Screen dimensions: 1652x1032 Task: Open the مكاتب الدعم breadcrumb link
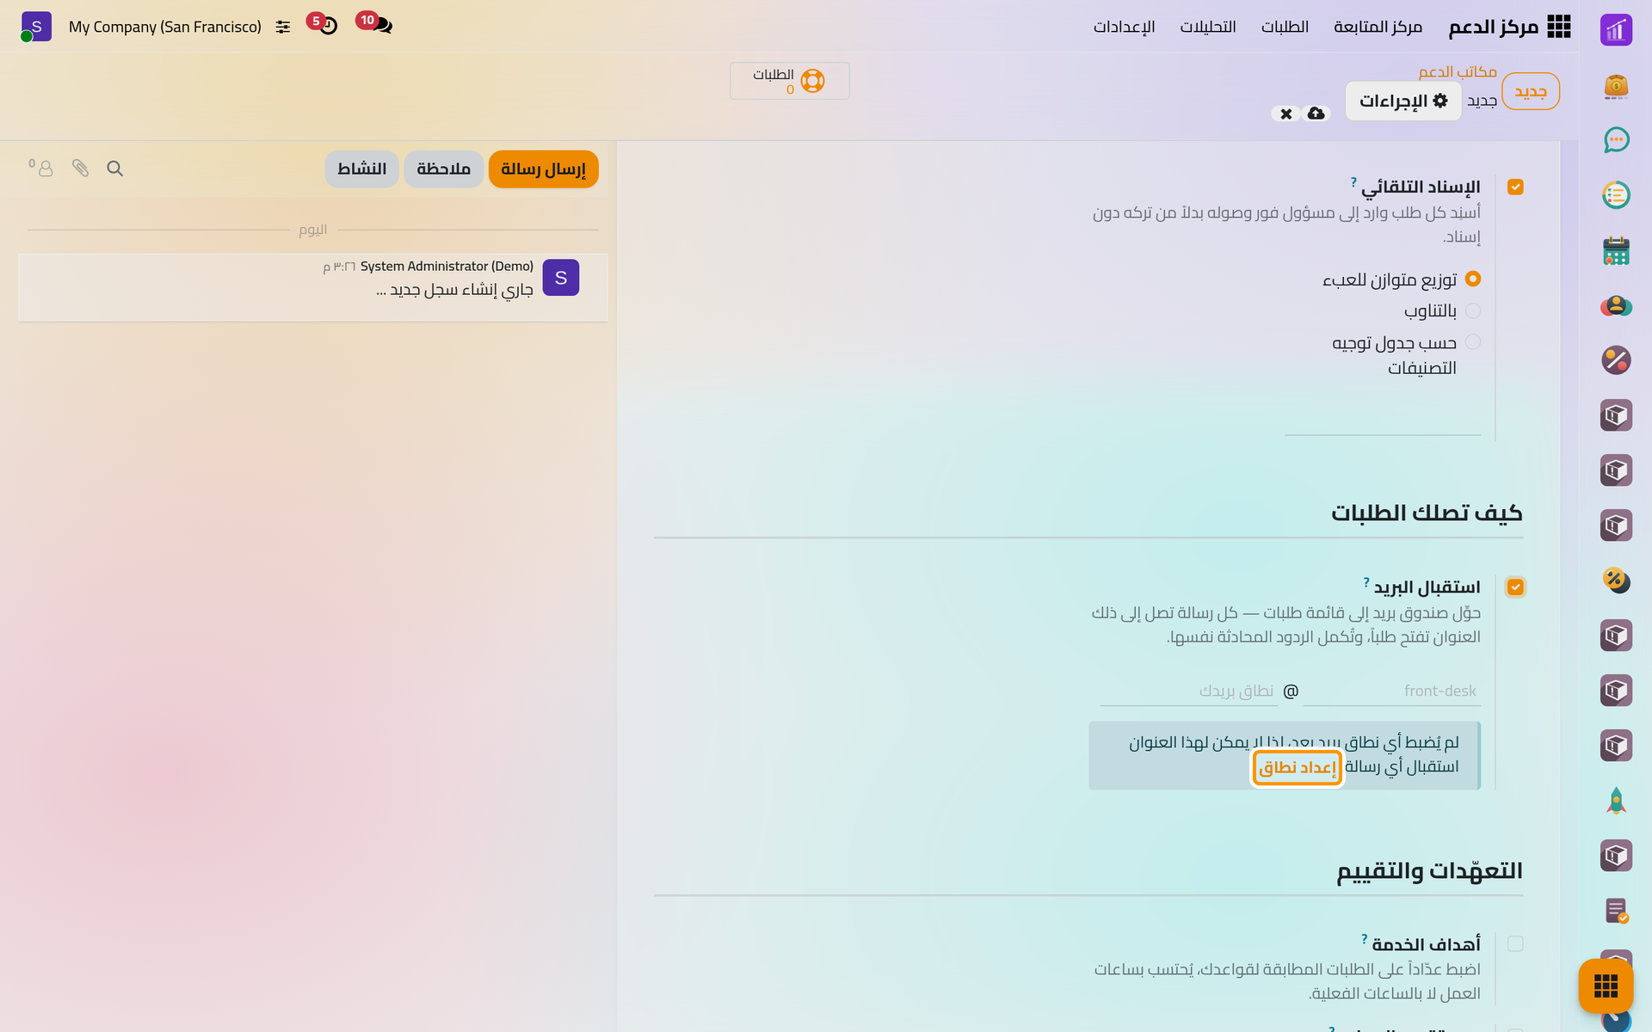[x=1458, y=71]
